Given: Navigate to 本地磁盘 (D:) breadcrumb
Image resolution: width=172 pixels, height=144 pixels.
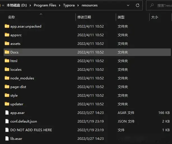Looking at the screenshot, I should tap(17, 5).
